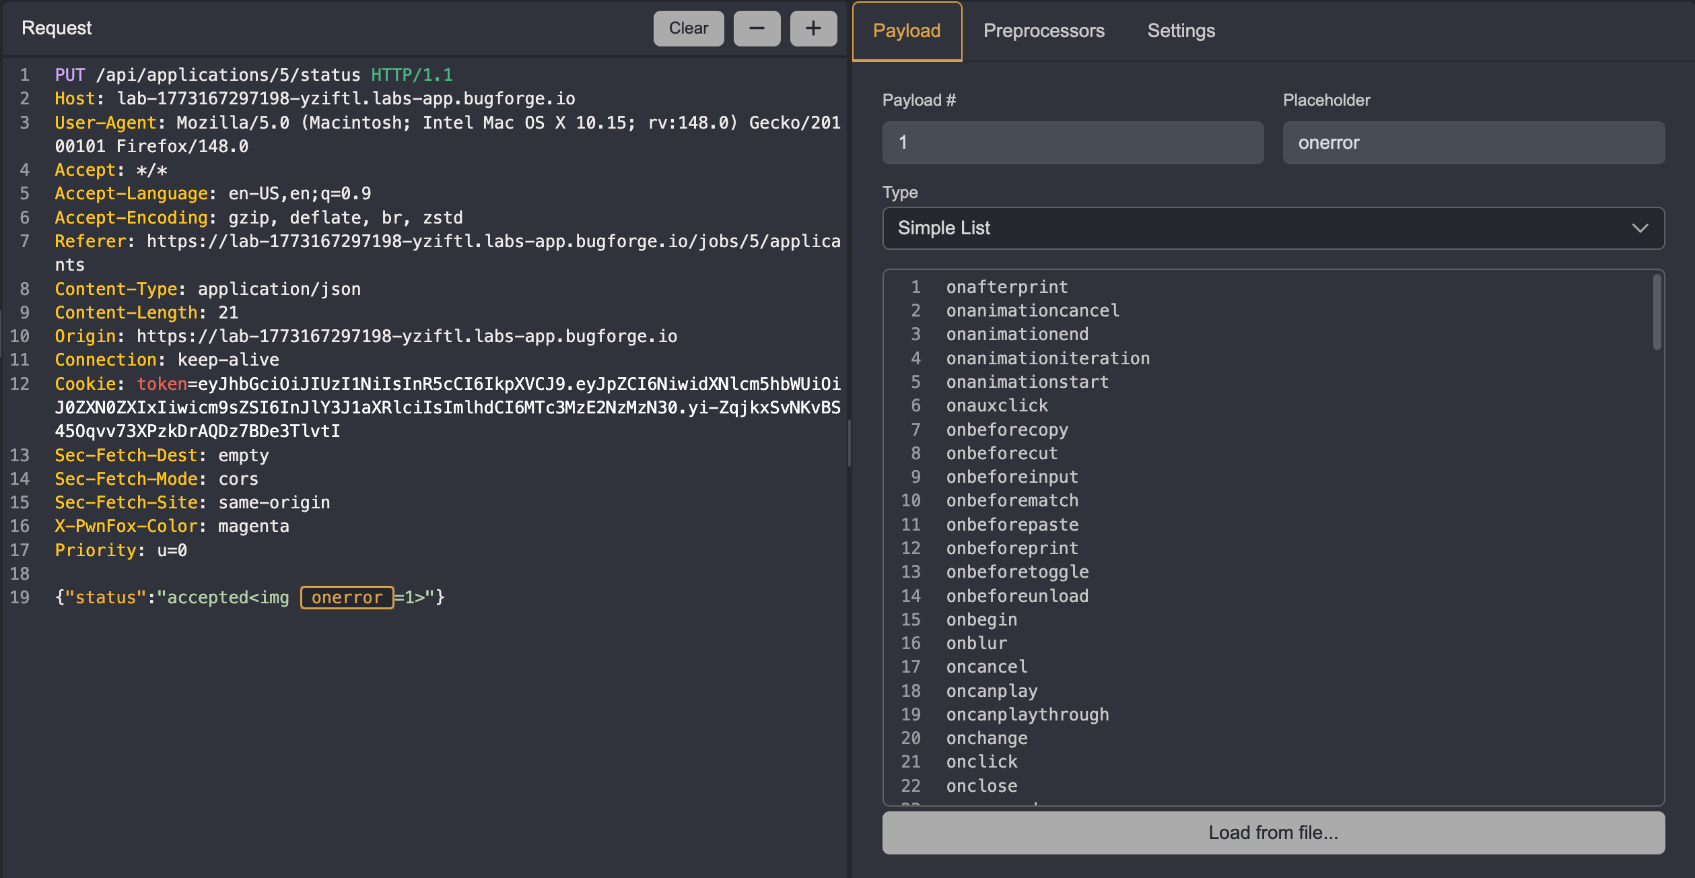Image resolution: width=1695 pixels, height=878 pixels.
Task: Click the Payload # input field
Action: tap(1072, 143)
